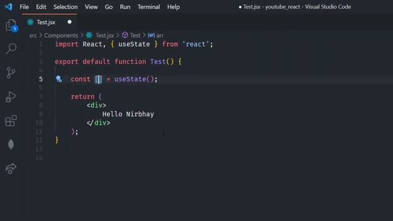Click the 'react' string in import line
The width and height of the screenshot is (393, 221).
[x=195, y=44]
